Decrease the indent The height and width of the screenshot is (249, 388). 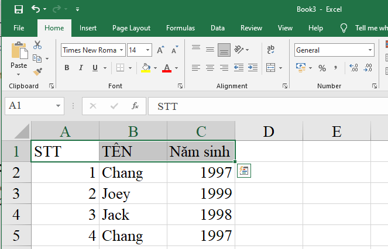point(239,68)
